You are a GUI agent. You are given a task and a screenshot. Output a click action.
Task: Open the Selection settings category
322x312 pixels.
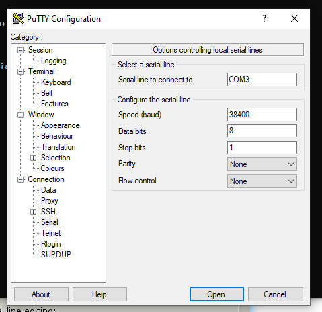click(55, 158)
